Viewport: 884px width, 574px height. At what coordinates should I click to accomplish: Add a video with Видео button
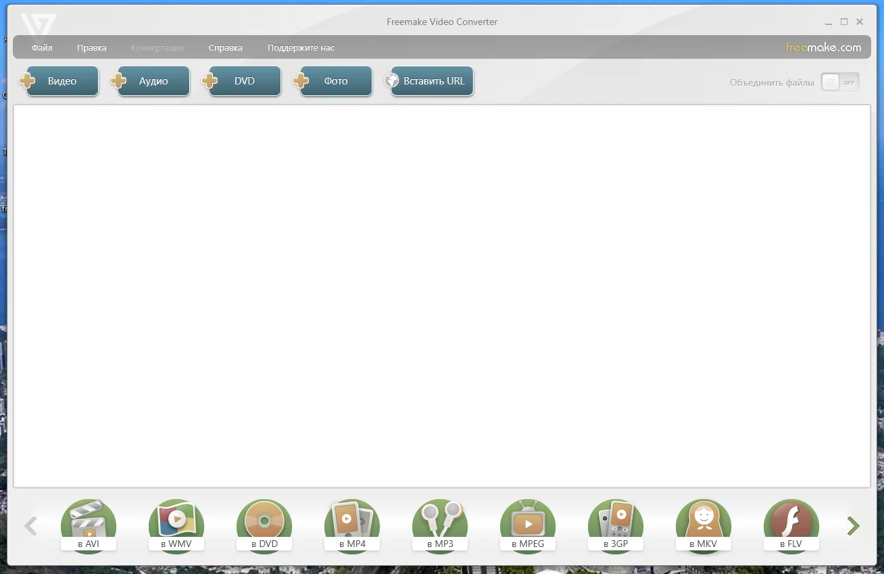[62, 81]
